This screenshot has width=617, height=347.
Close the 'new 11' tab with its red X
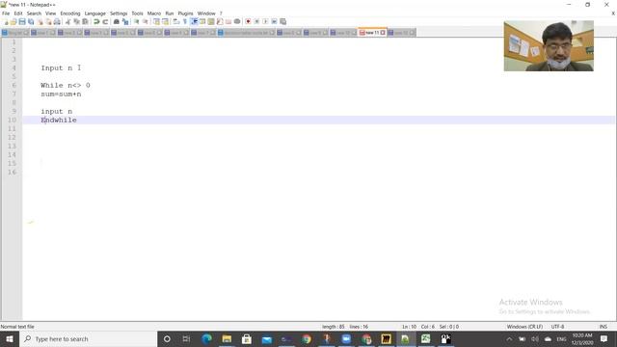point(383,33)
